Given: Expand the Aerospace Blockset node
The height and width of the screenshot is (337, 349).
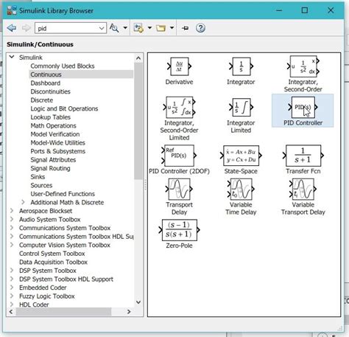Looking at the screenshot, I should [12, 211].
